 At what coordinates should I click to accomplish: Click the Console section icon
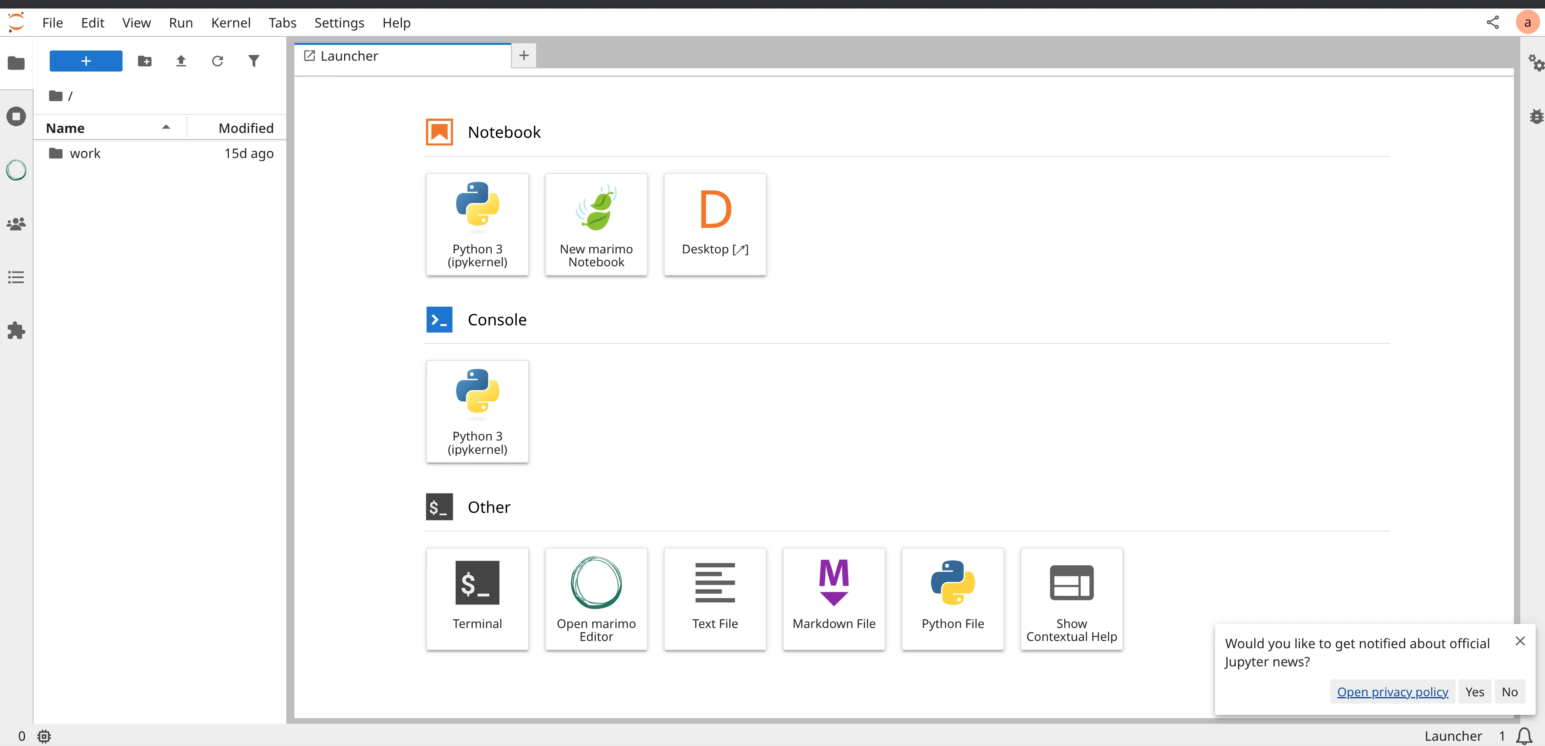click(439, 319)
